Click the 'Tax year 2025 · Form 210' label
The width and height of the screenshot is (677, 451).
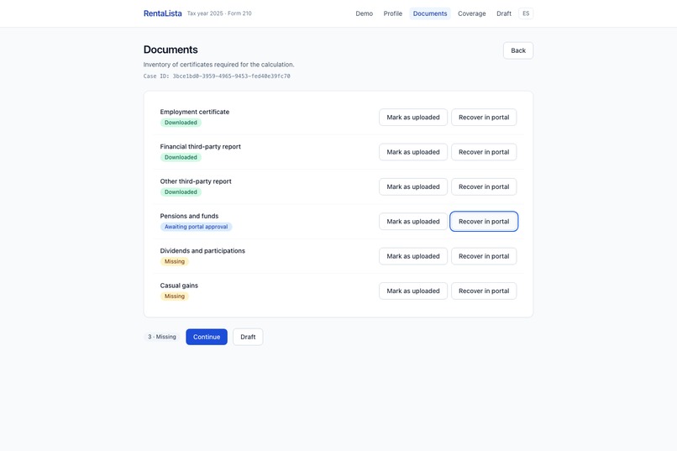pyautogui.click(x=219, y=13)
